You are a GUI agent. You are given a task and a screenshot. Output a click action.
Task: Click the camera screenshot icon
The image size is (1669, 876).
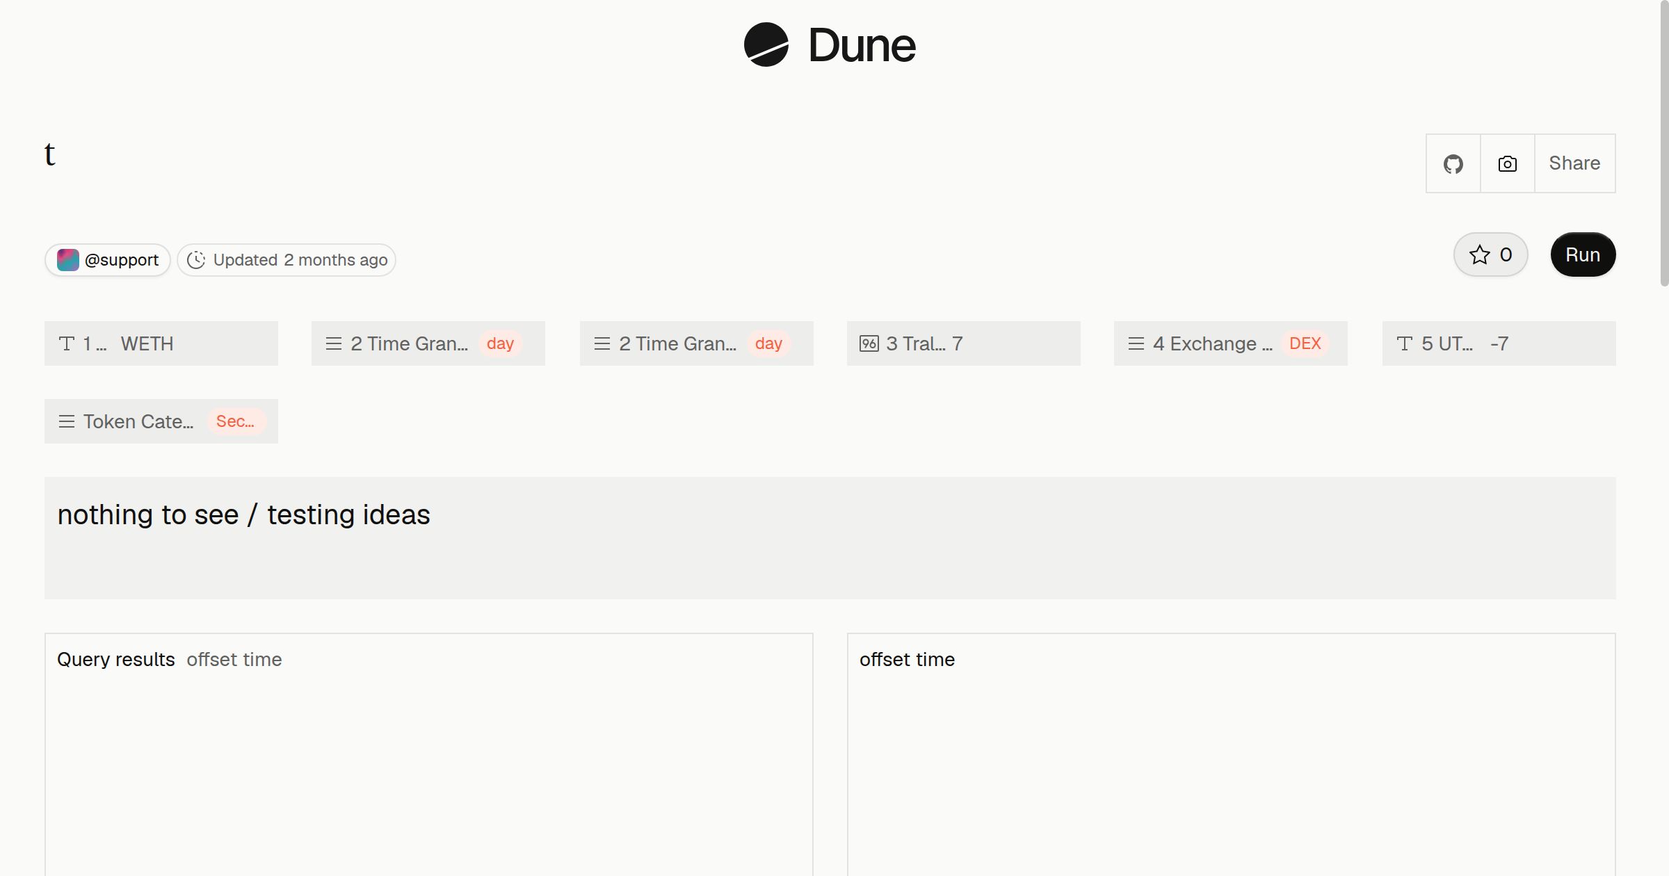coord(1508,163)
